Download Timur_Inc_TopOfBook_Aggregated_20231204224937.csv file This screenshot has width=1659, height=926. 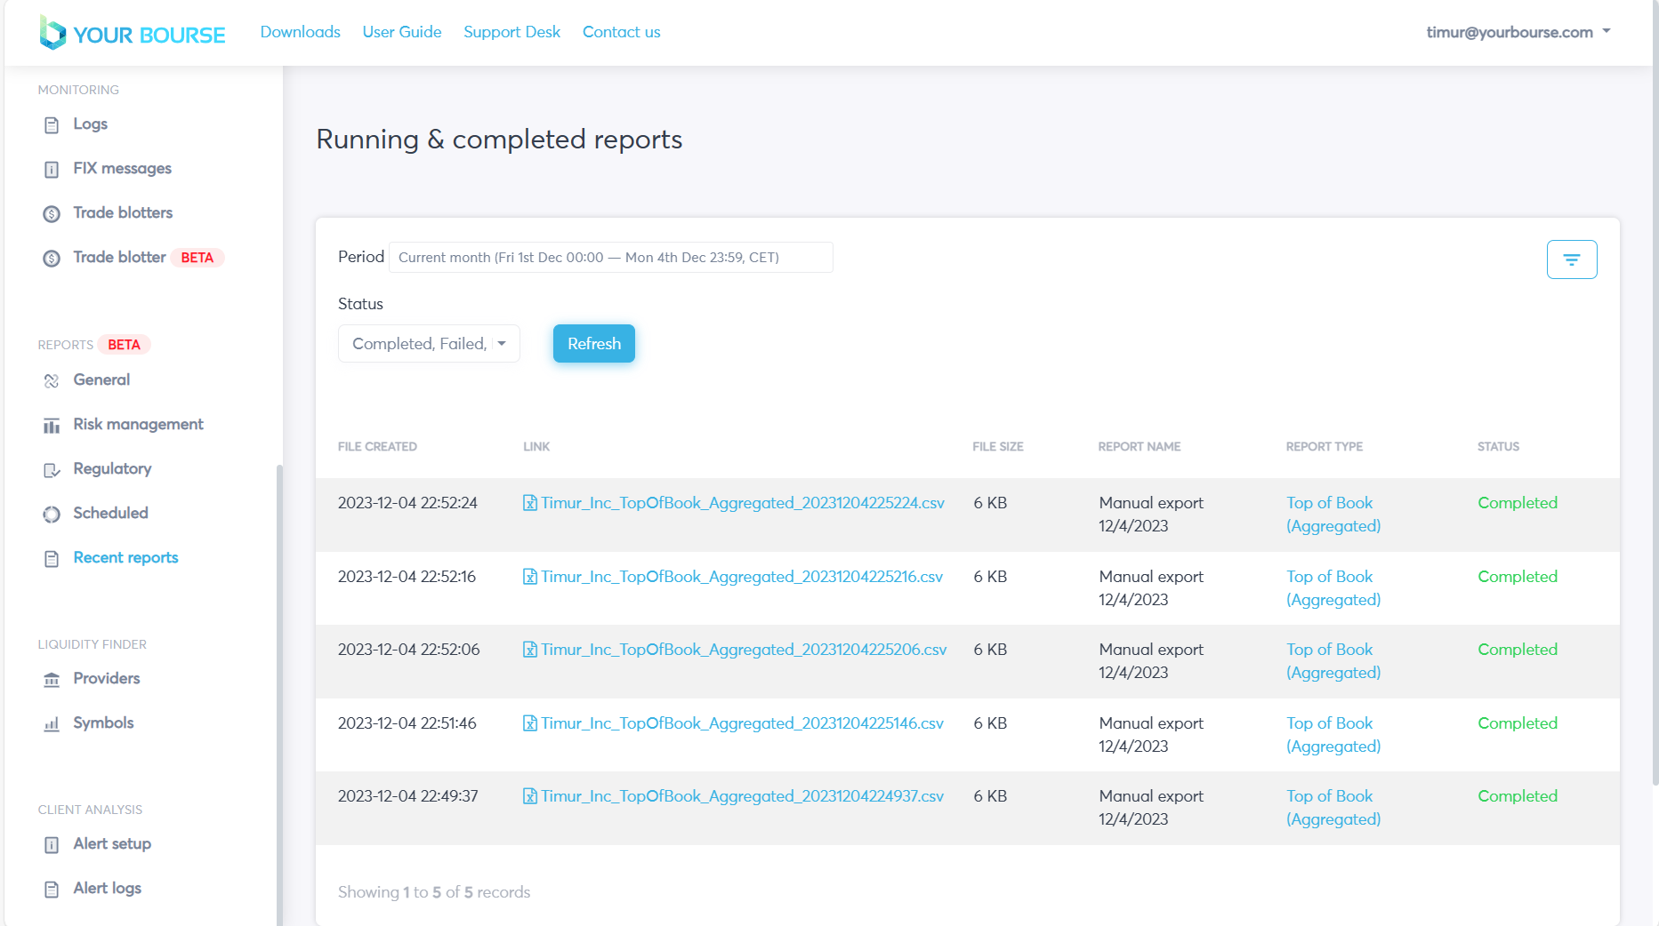tap(741, 796)
